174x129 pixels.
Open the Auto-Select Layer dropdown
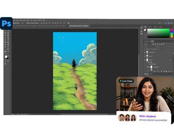[x=23, y=23]
